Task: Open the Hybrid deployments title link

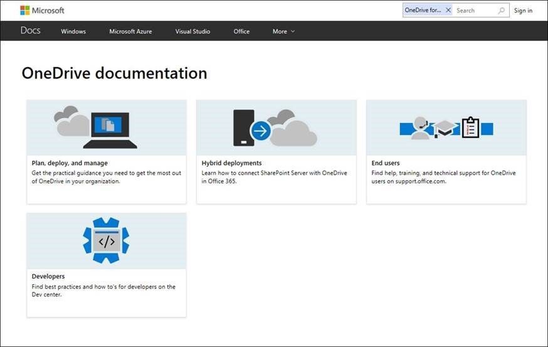Action: (x=231, y=163)
